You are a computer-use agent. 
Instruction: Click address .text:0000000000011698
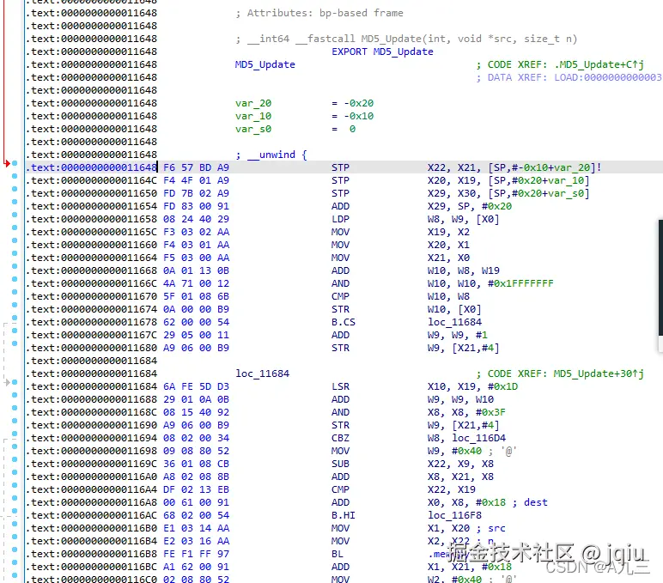pos(91,451)
